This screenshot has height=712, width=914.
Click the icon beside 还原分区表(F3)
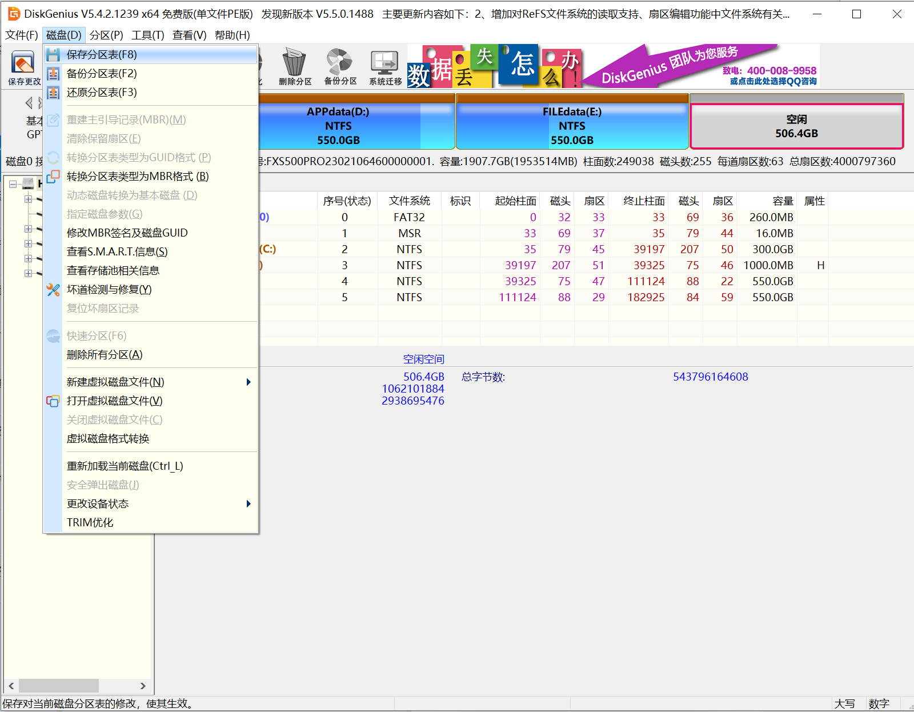coord(53,93)
